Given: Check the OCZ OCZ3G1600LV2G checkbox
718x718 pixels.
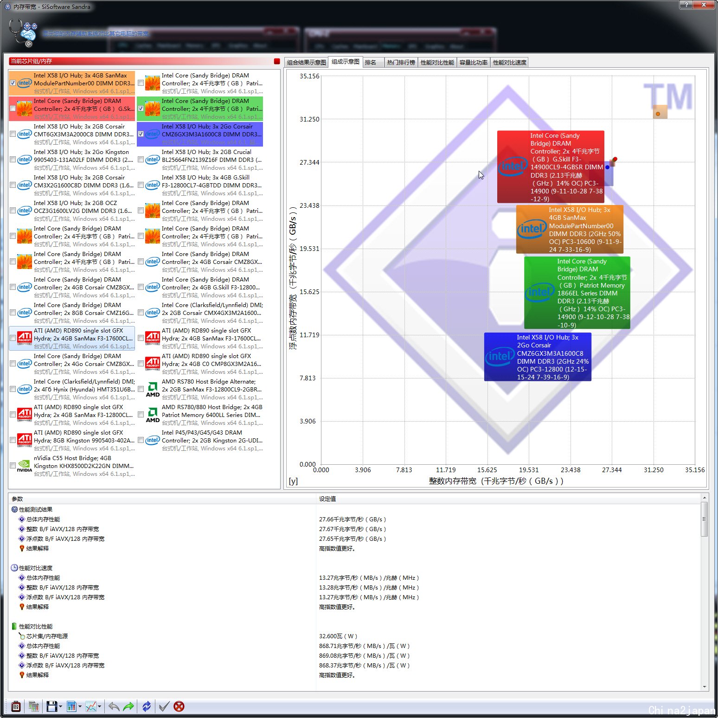Looking at the screenshot, I should click(13, 211).
